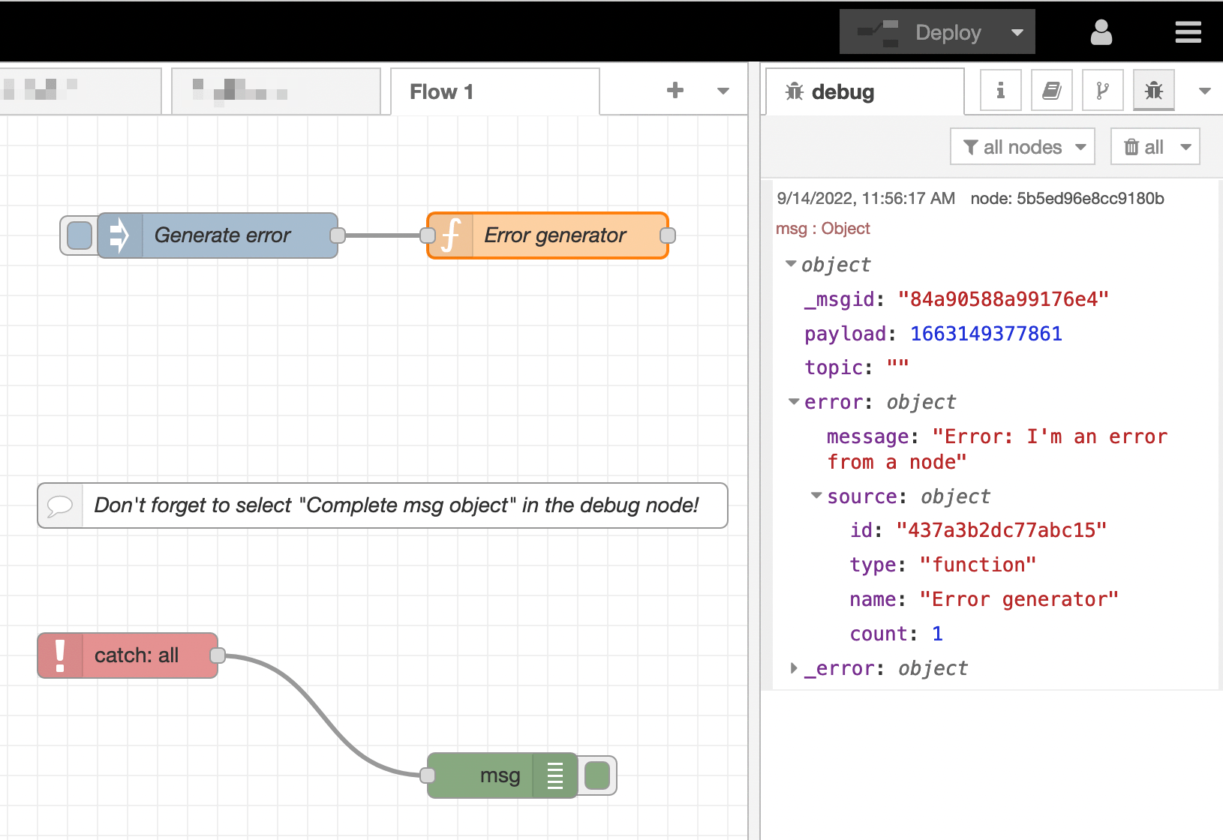
Task: Select the debug bug icon tab
Action: pyautogui.click(x=1153, y=91)
